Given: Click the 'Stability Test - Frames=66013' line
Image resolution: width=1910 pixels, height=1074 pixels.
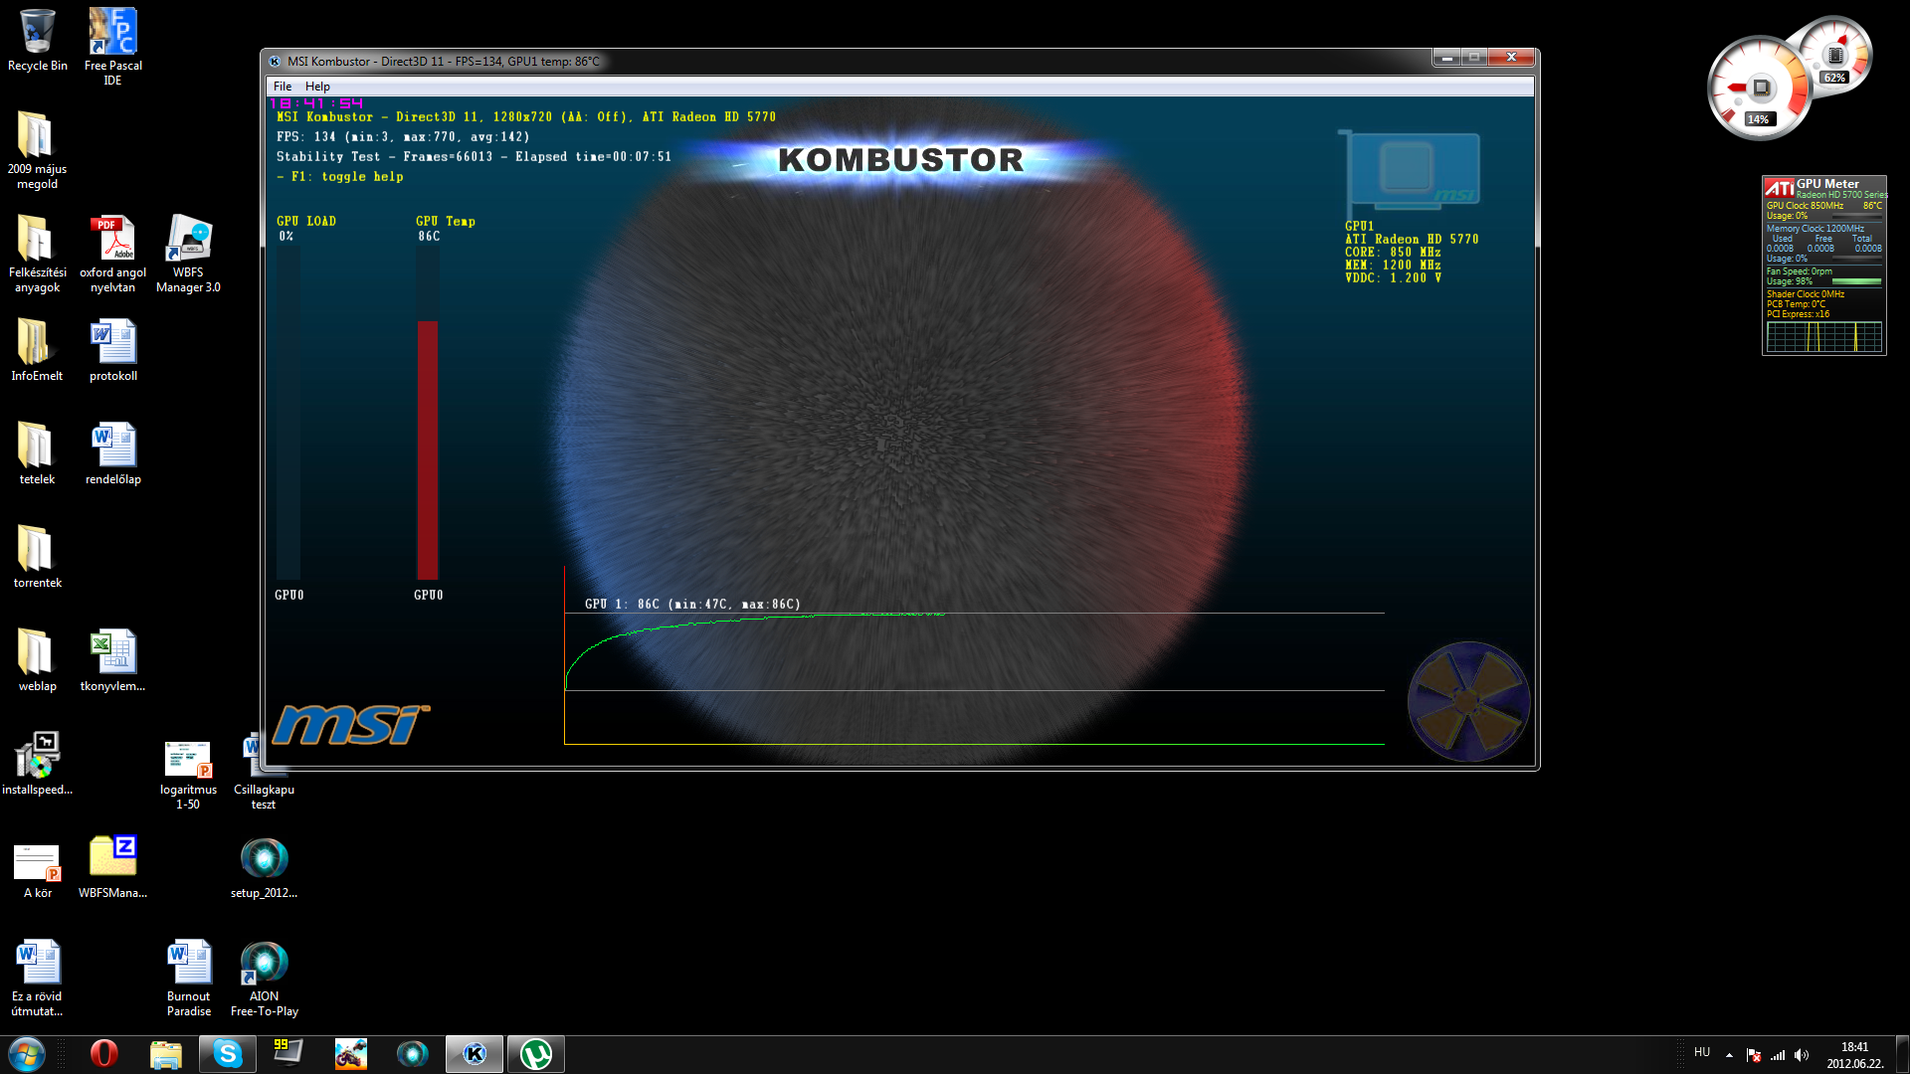Looking at the screenshot, I should (474, 157).
